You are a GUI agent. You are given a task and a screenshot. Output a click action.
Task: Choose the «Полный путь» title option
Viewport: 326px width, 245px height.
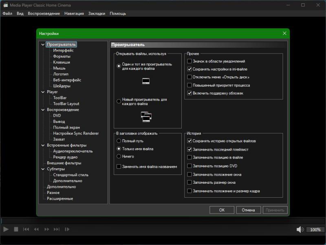pyautogui.click(x=119, y=141)
